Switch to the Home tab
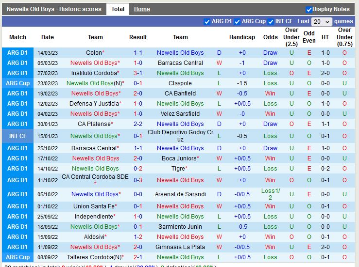The height and width of the screenshot is (267, 359). coord(142,9)
